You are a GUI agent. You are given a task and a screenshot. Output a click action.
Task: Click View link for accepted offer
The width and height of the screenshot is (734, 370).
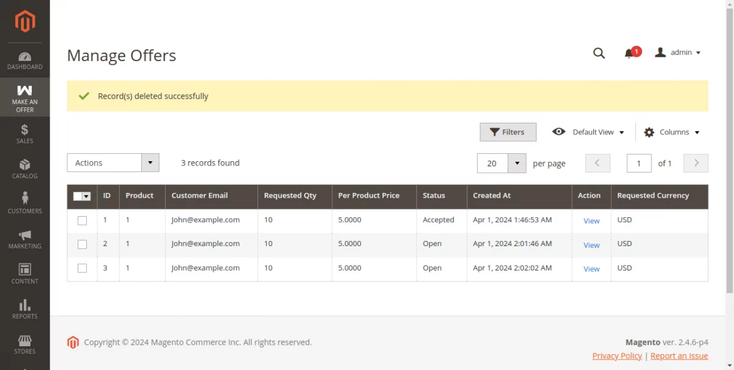591,221
